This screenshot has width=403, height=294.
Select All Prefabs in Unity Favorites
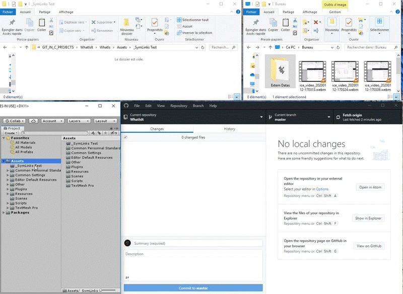click(24, 152)
